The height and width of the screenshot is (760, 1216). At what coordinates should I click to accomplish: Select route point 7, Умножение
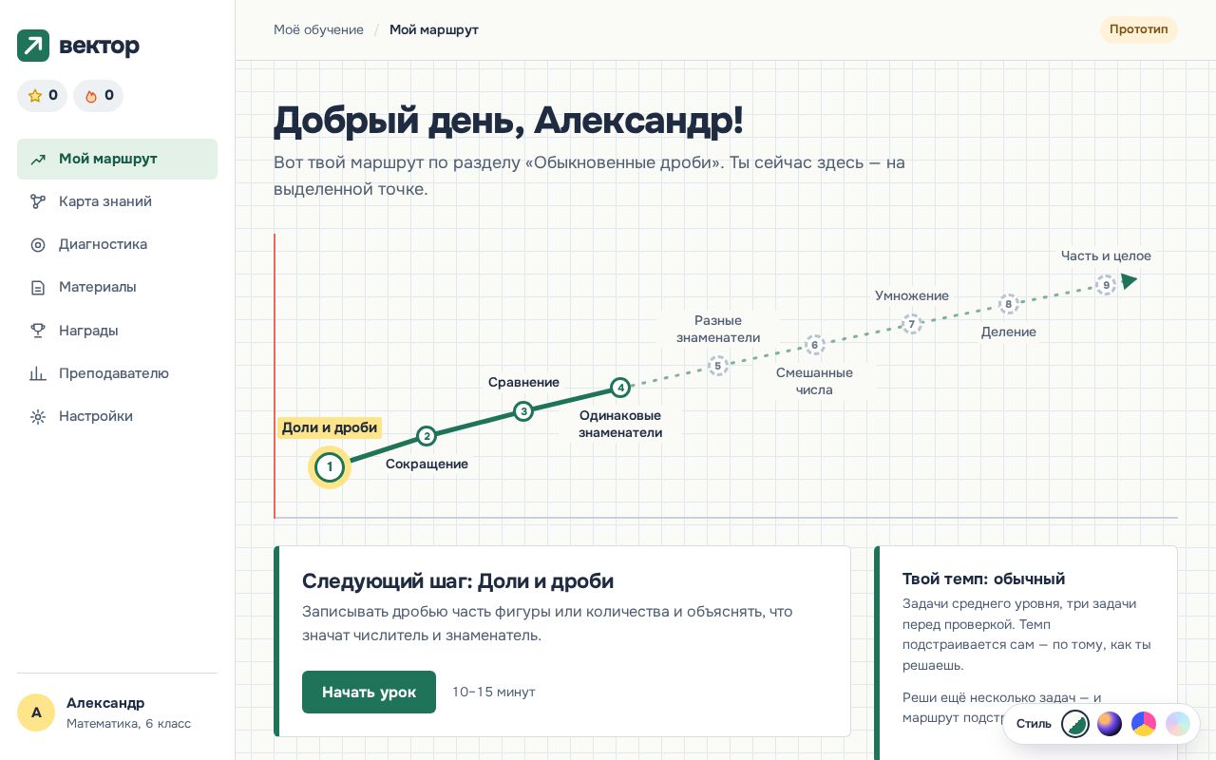[x=912, y=324]
